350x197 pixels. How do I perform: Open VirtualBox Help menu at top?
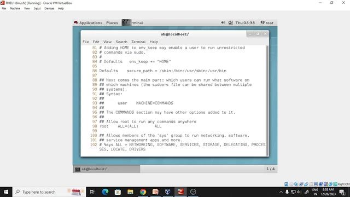point(61,9)
